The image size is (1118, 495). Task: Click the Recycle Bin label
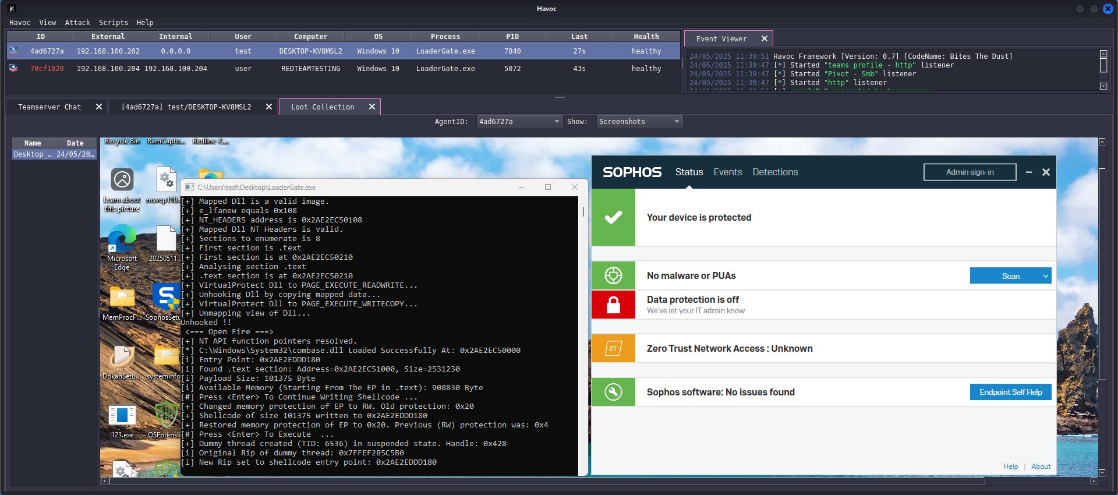pyautogui.click(x=122, y=141)
